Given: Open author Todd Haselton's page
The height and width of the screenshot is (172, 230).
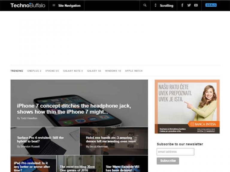Looking at the screenshot, I should [29, 118].
